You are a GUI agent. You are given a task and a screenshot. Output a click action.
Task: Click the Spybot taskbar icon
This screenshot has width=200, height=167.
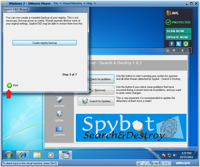click(x=65, y=155)
